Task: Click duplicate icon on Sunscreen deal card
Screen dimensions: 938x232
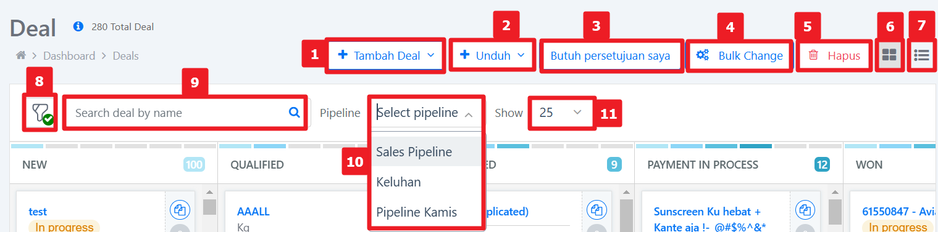Action: (805, 210)
